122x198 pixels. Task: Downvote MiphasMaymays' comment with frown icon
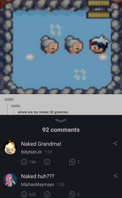tap(47, 194)
